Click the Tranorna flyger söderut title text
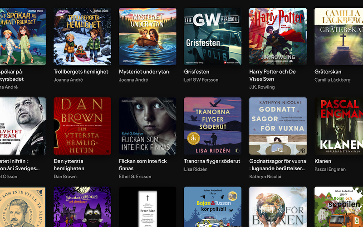This screenshot has width=363, height=227. pos(212,161)
